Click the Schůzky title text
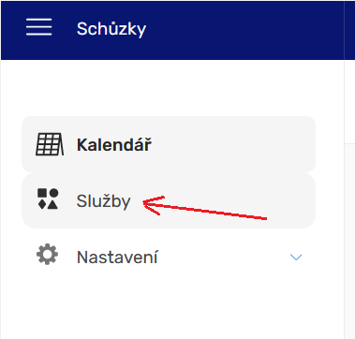 (111, 29)
